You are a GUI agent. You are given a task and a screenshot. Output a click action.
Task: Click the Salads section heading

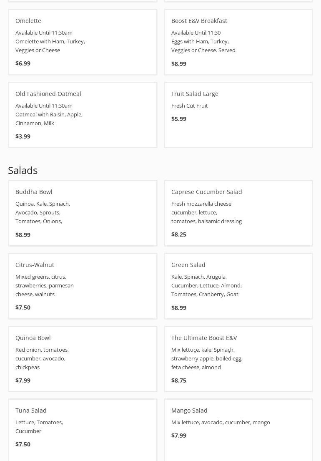pyautogui.click(x=23, y=170)
